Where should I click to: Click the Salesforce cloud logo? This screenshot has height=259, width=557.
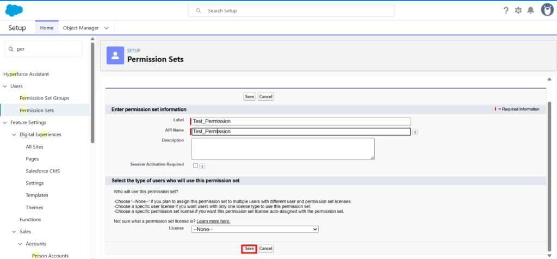[14, 10]
